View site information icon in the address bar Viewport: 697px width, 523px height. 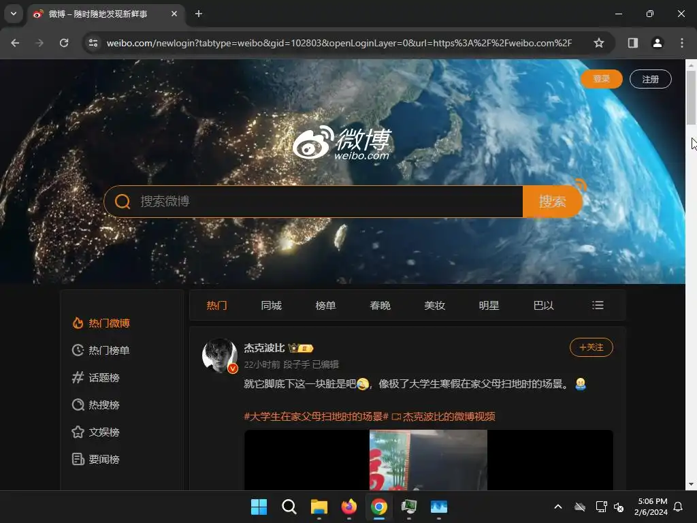(93, 43)
